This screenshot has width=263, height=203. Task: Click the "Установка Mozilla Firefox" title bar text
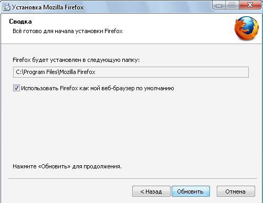click(x=48, y=7)
